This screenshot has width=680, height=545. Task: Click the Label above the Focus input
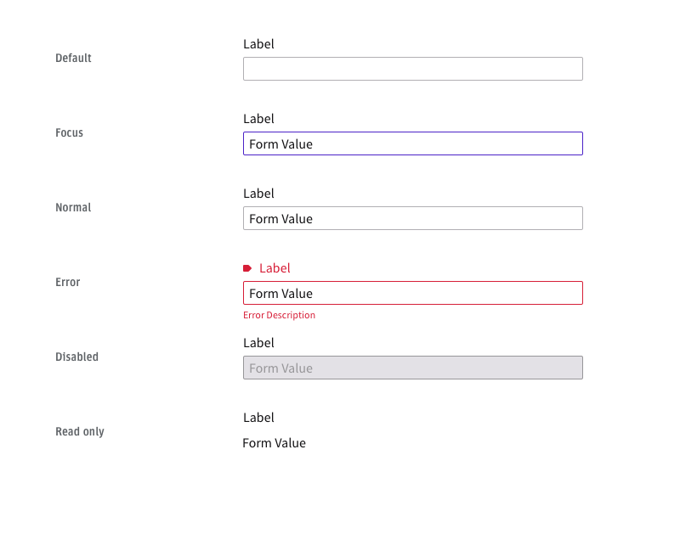pyautogui.click(x=258, y=118)
